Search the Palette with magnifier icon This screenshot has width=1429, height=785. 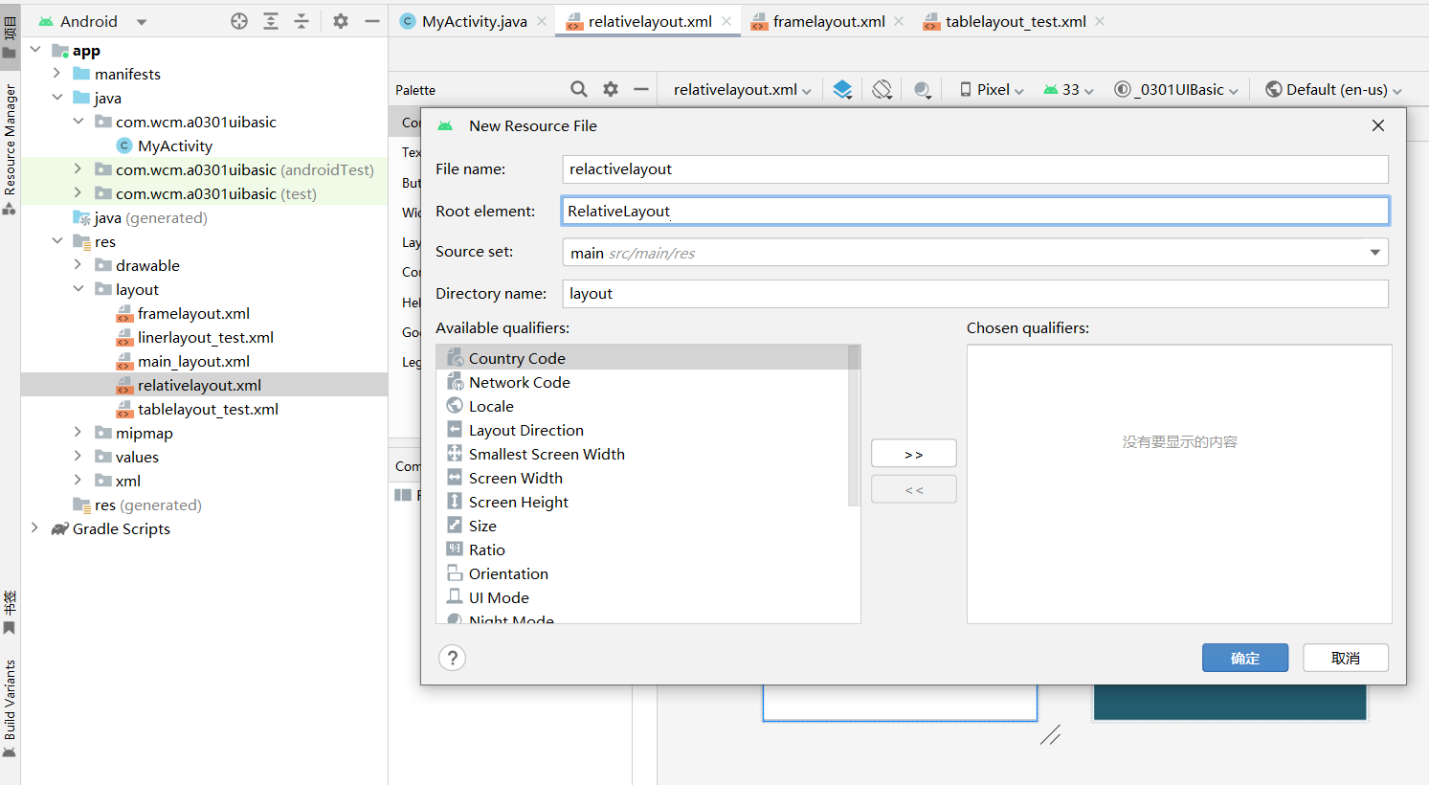click(x=579, y=89)
